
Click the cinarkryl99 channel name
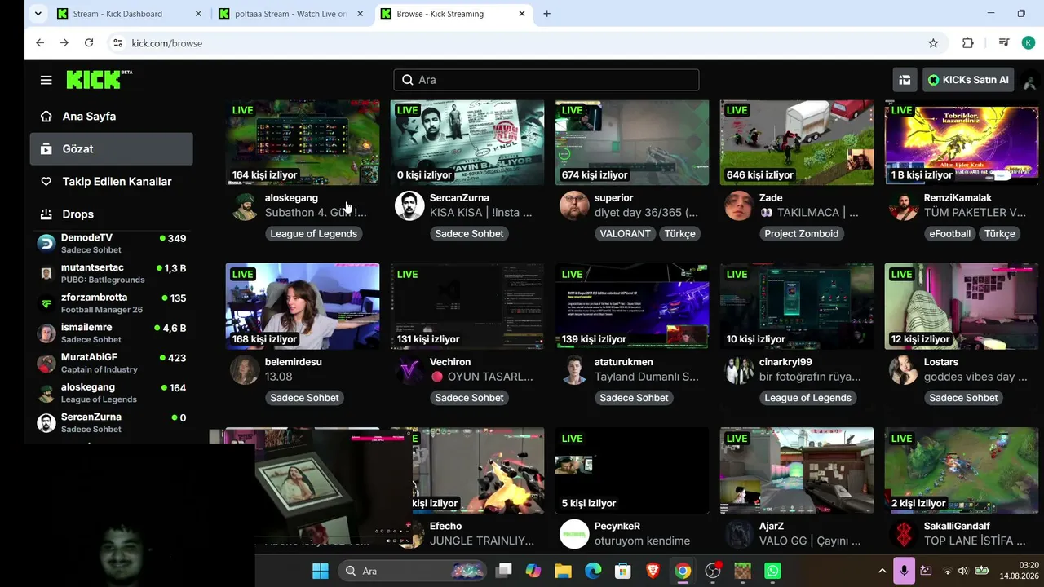pyautogui.click(x=785, y=362)
